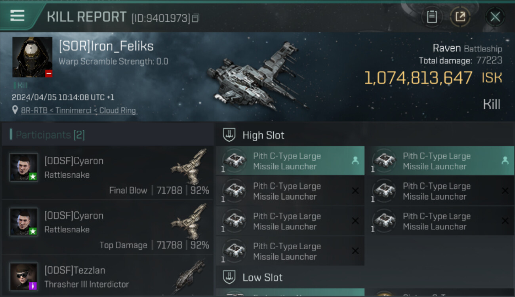Open the clipboard notes icon
This screenshot has width=515, height=297.
pyautogui.click(x=431, y=17)
